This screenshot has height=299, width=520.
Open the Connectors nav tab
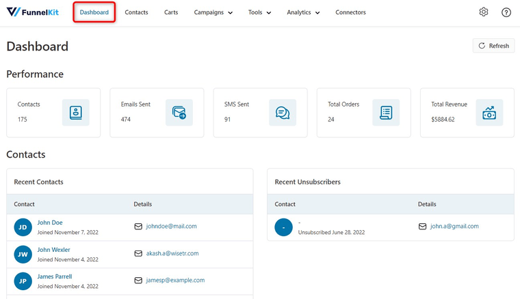coord(350,12)
